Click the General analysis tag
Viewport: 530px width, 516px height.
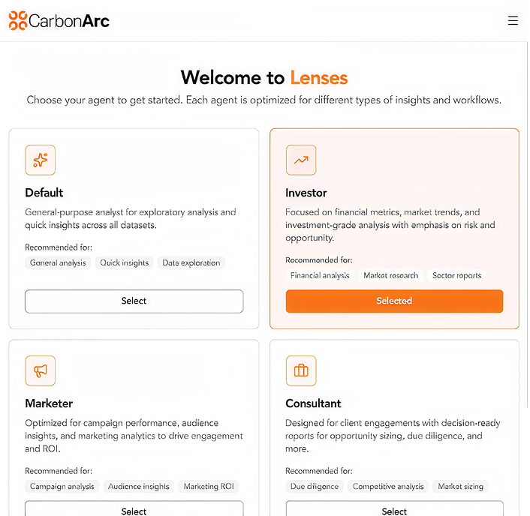[x=59, y=263]
